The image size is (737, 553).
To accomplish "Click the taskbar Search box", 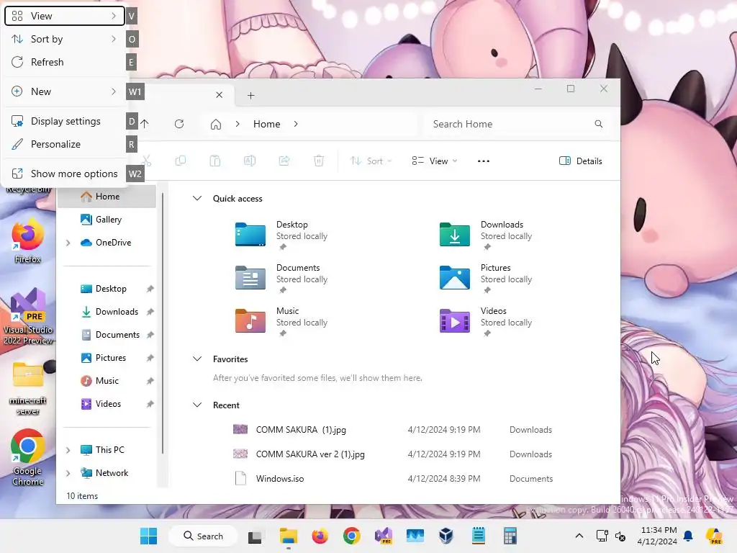I will (x=203, y=536).
